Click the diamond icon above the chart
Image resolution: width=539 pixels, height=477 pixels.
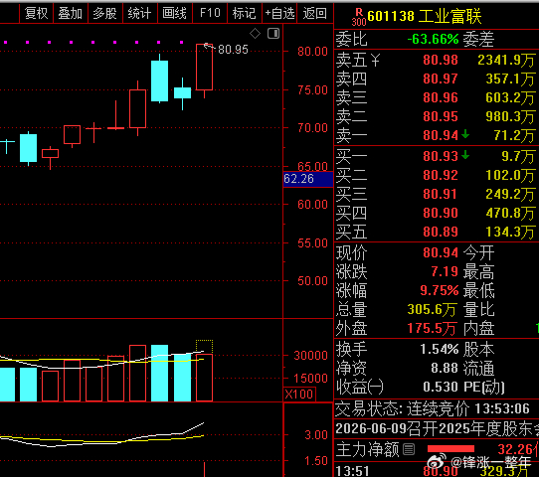pyautogui.click(x=255, y=34)
